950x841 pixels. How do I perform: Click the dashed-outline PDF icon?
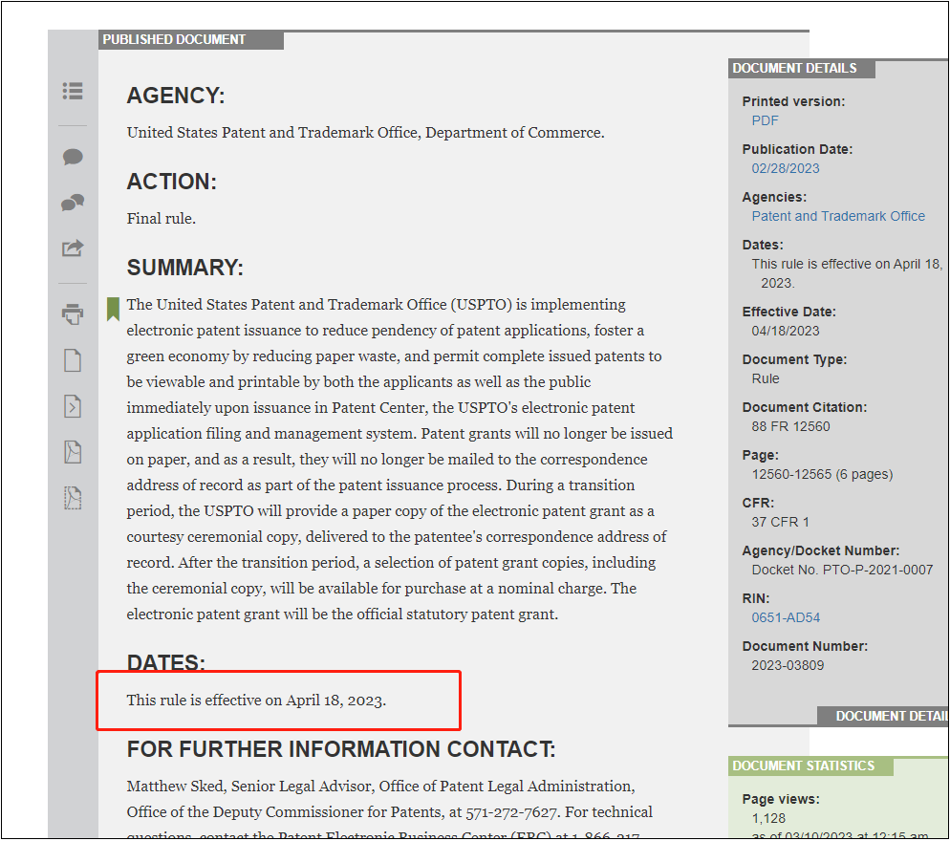tap(73, 498)
